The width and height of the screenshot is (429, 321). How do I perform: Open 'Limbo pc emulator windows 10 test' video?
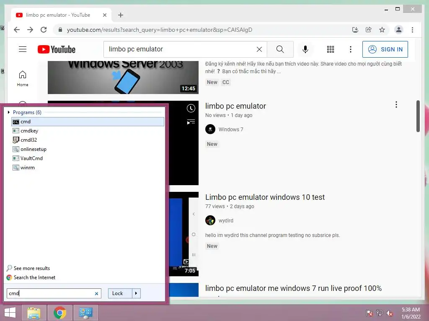coord(265,197)
